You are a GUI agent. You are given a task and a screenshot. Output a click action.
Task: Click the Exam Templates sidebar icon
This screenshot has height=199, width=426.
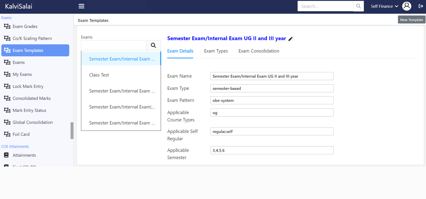click(7, 50)
